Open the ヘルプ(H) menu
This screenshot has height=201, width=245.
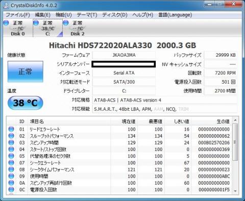click(143, 15)
